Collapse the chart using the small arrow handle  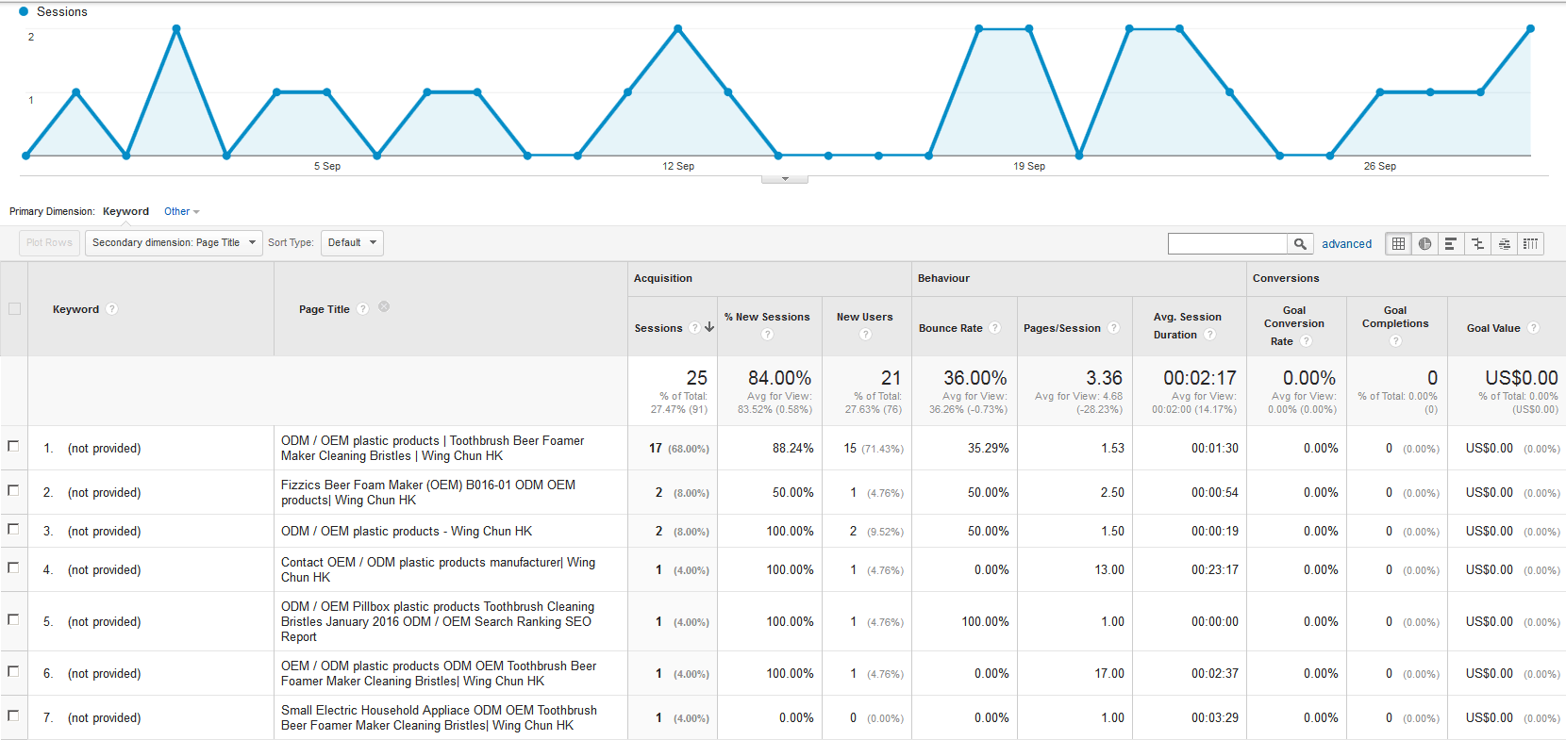pyautogui.click(x=785, y=179)
